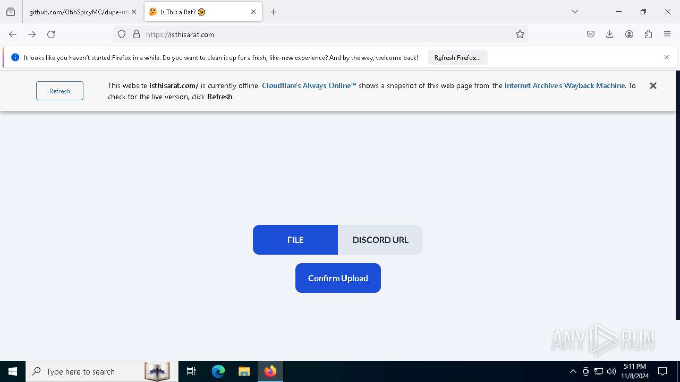Open Internet Archive's Wayback Machine link

[565, 85]
